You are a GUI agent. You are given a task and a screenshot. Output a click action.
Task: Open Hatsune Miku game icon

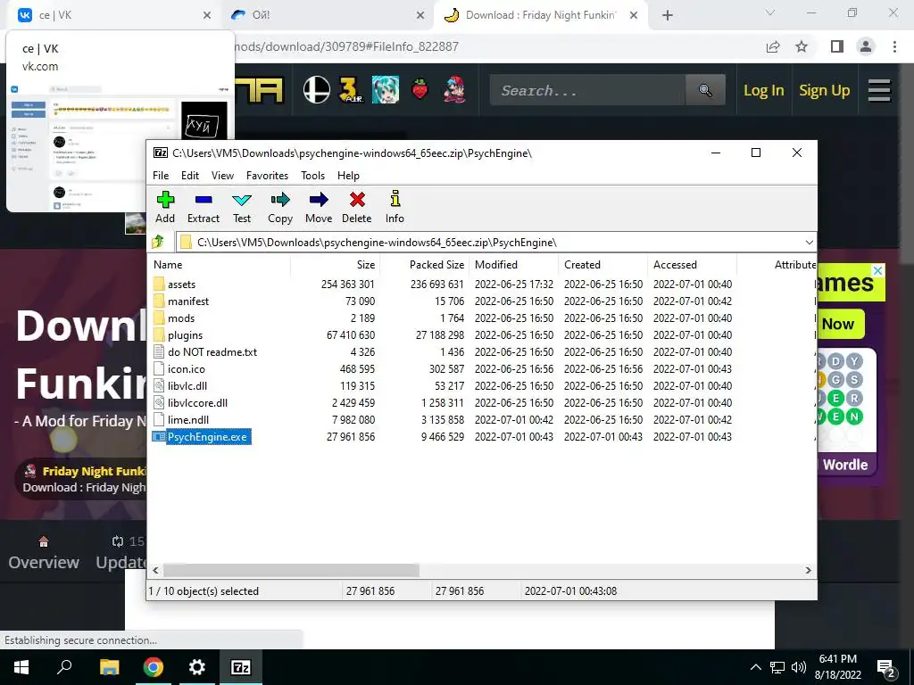click(x=386, y=90)
